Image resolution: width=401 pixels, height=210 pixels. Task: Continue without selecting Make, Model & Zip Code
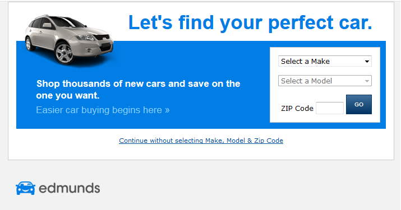pos(201,141)
